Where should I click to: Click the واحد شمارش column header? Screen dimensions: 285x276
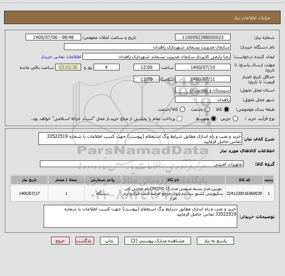(x=103, y=180)
